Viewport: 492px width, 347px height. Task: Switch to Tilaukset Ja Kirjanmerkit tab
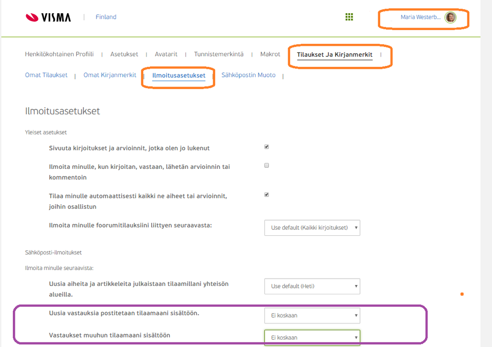coord(334,55)
